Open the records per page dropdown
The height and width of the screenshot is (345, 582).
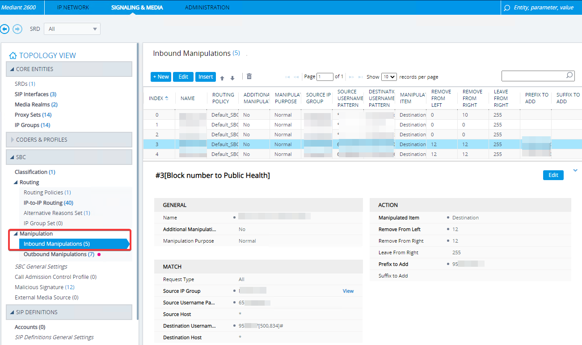click(389, 77)
